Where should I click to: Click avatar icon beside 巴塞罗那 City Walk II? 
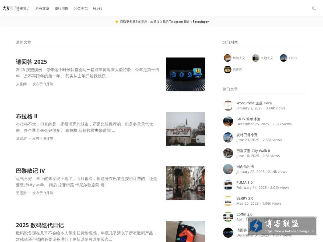[x=228, y=153]
